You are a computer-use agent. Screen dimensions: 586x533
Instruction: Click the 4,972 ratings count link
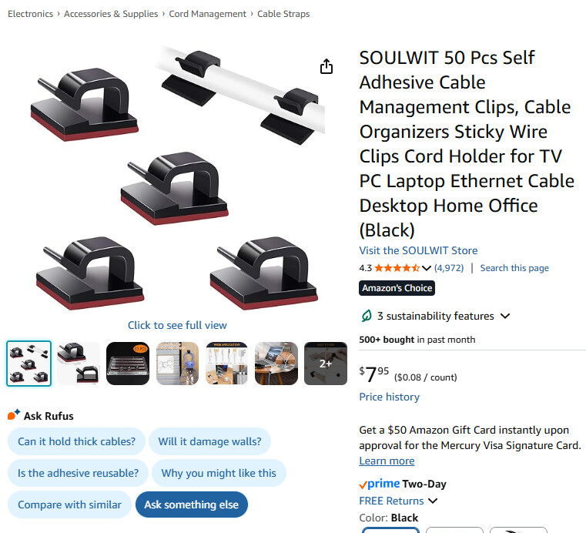click(449, 268)
